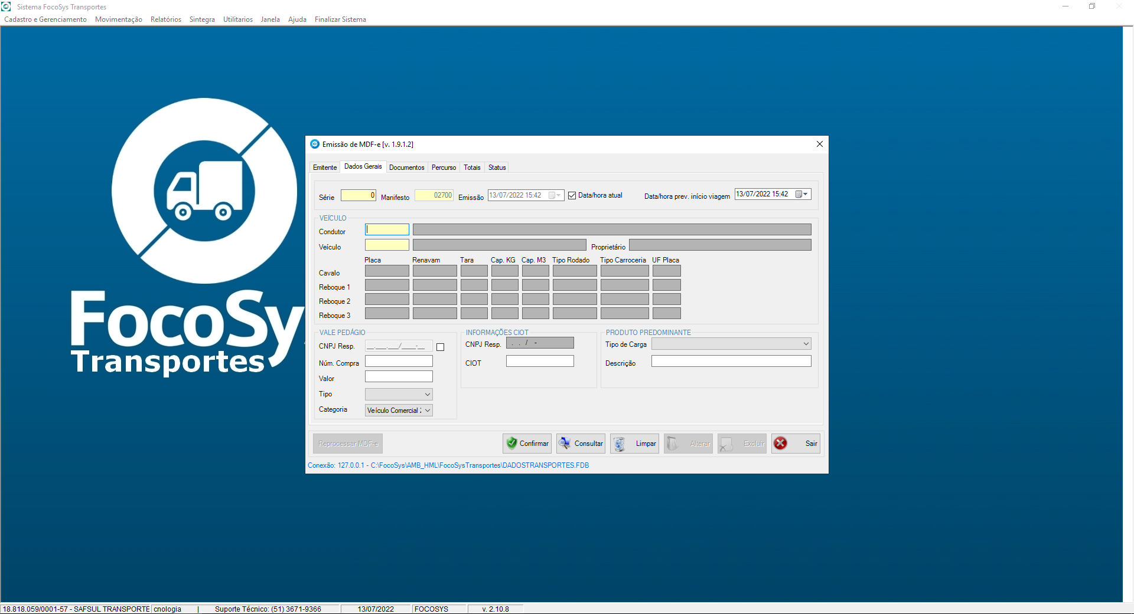Click the Sair red X icon

click(x=780, y=444)
